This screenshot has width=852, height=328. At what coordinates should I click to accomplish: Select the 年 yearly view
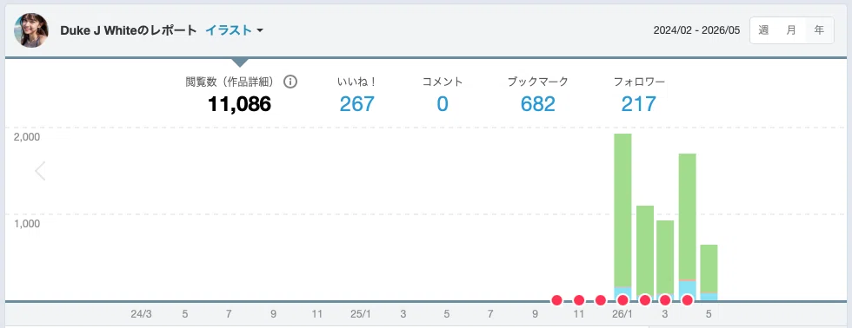819,30
